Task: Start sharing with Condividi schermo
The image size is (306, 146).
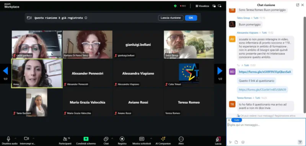Action: coord(86,141)
